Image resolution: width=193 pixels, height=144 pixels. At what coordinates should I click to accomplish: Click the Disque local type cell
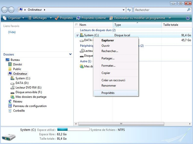(122, 35)
